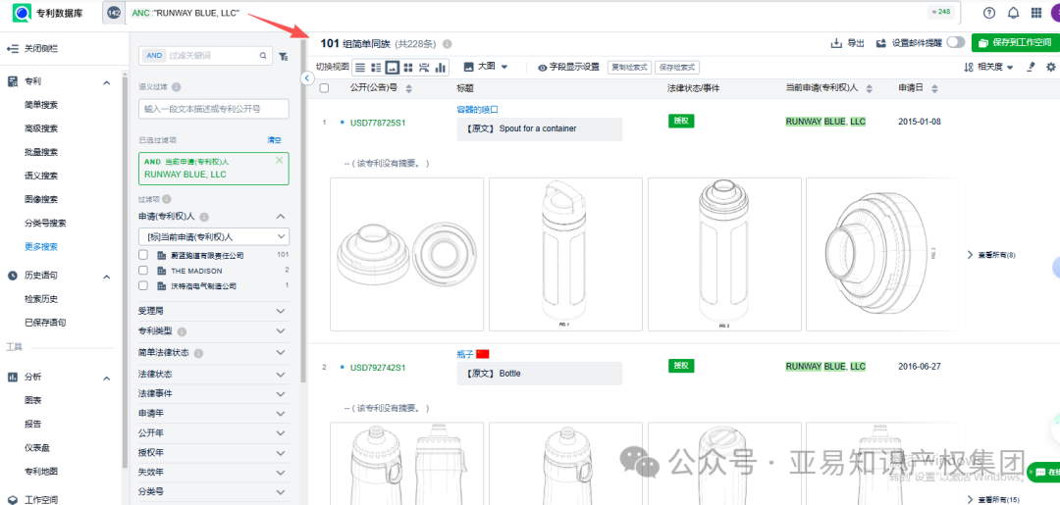Open 语义搜索 in sidebar
Viewport: 1060px width, 505px height.
[41, 176]
